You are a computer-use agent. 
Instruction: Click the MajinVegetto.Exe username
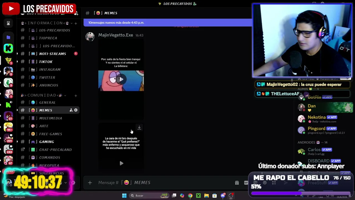[116, 35]
